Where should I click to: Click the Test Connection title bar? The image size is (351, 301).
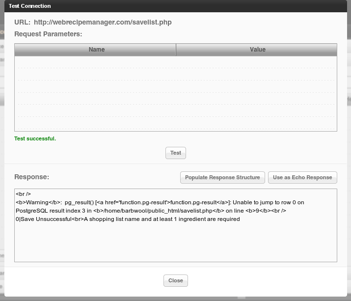tap(175, 6)
